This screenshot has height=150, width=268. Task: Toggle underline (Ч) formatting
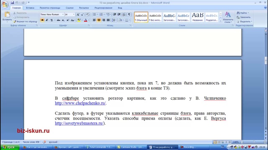[51, 20]
